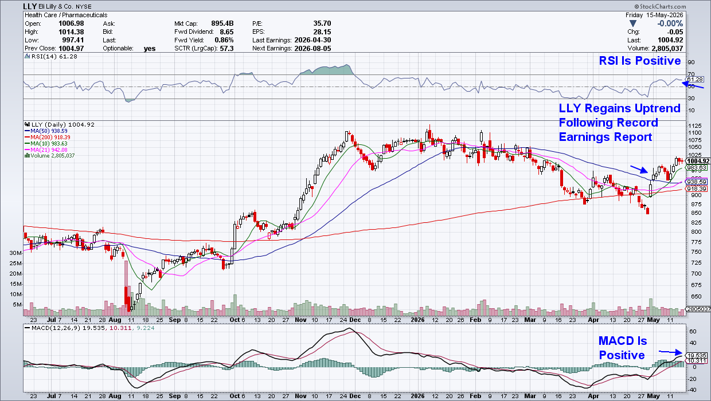Click Last price 1004.92 in top-right box
Screen dimensions: 711x401
(x=670, y=40)
